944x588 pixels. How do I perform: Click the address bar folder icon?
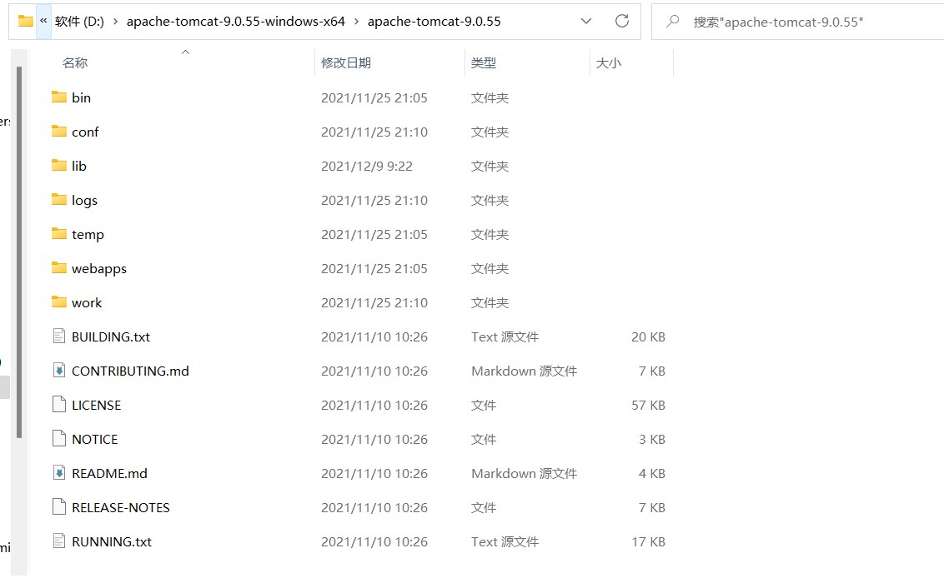pyautogui.click(x=26, y=21)
